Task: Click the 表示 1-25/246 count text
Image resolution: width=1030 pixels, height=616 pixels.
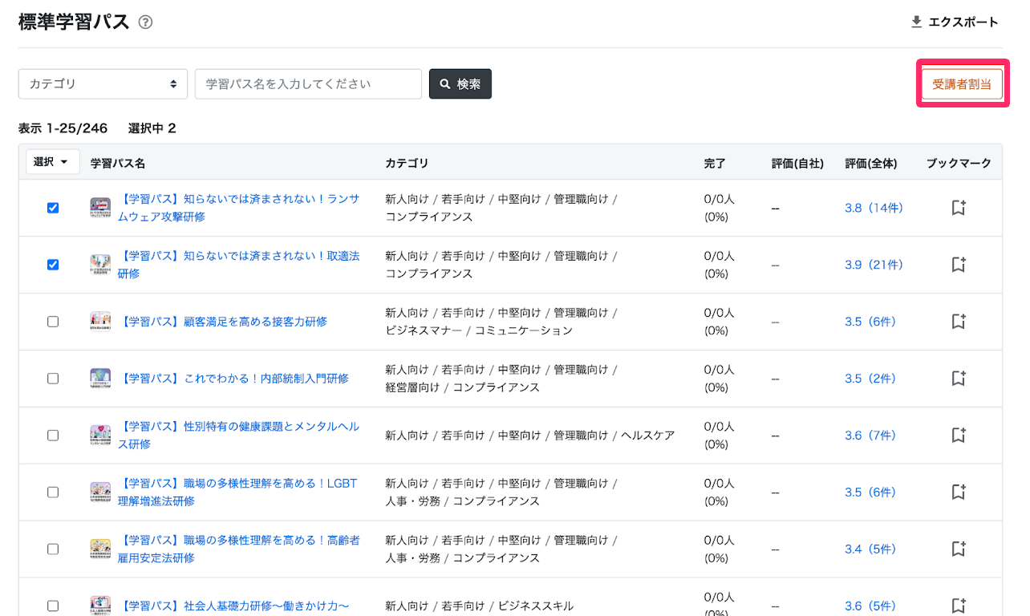Action: pos(63,128)
